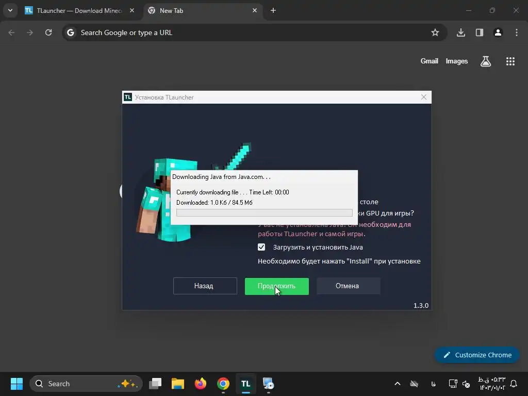This screenshot has width=528, height=396.
Task: Open the notifications bell
Action: click(514, 384)
